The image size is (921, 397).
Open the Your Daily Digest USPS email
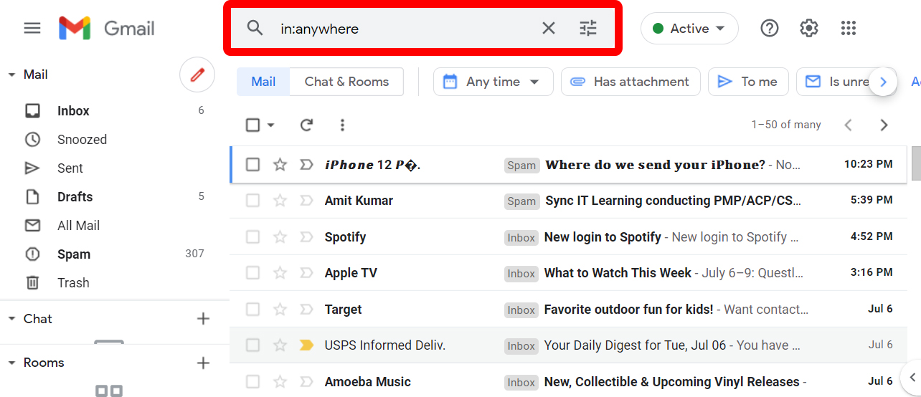568,345
